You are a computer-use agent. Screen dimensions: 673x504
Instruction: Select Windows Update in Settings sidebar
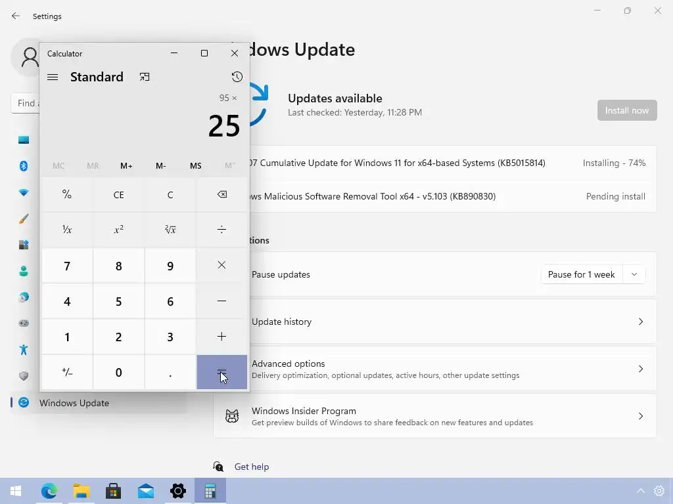tap(99, 403)
